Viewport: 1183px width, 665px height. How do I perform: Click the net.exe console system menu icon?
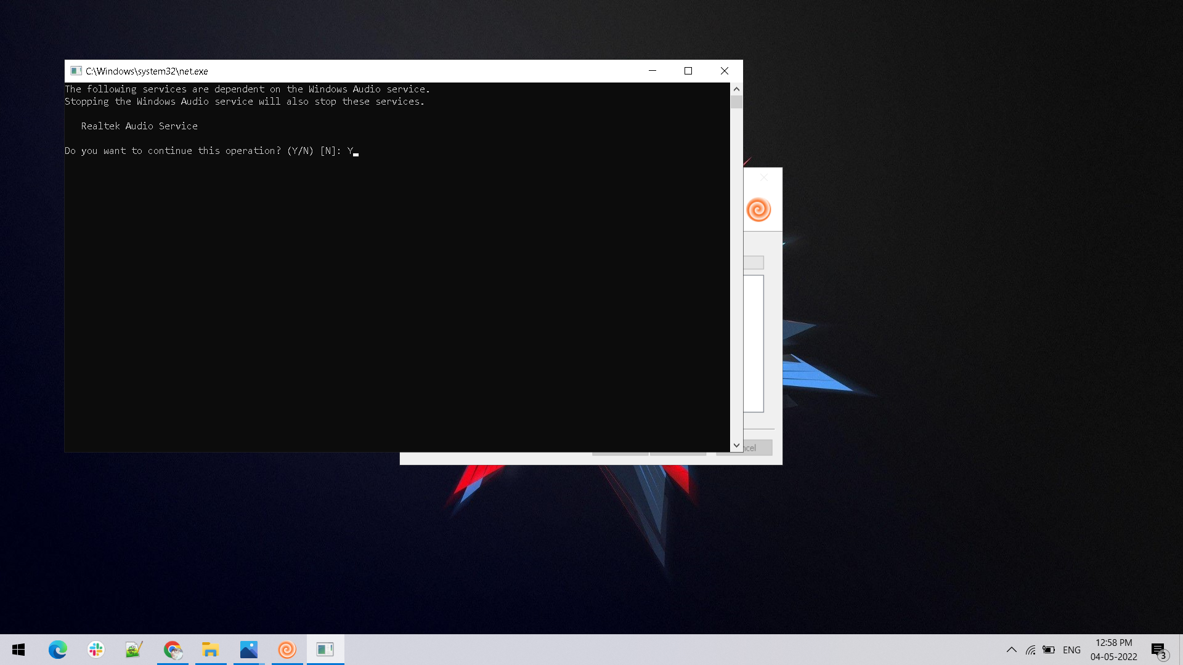(76, 71)
